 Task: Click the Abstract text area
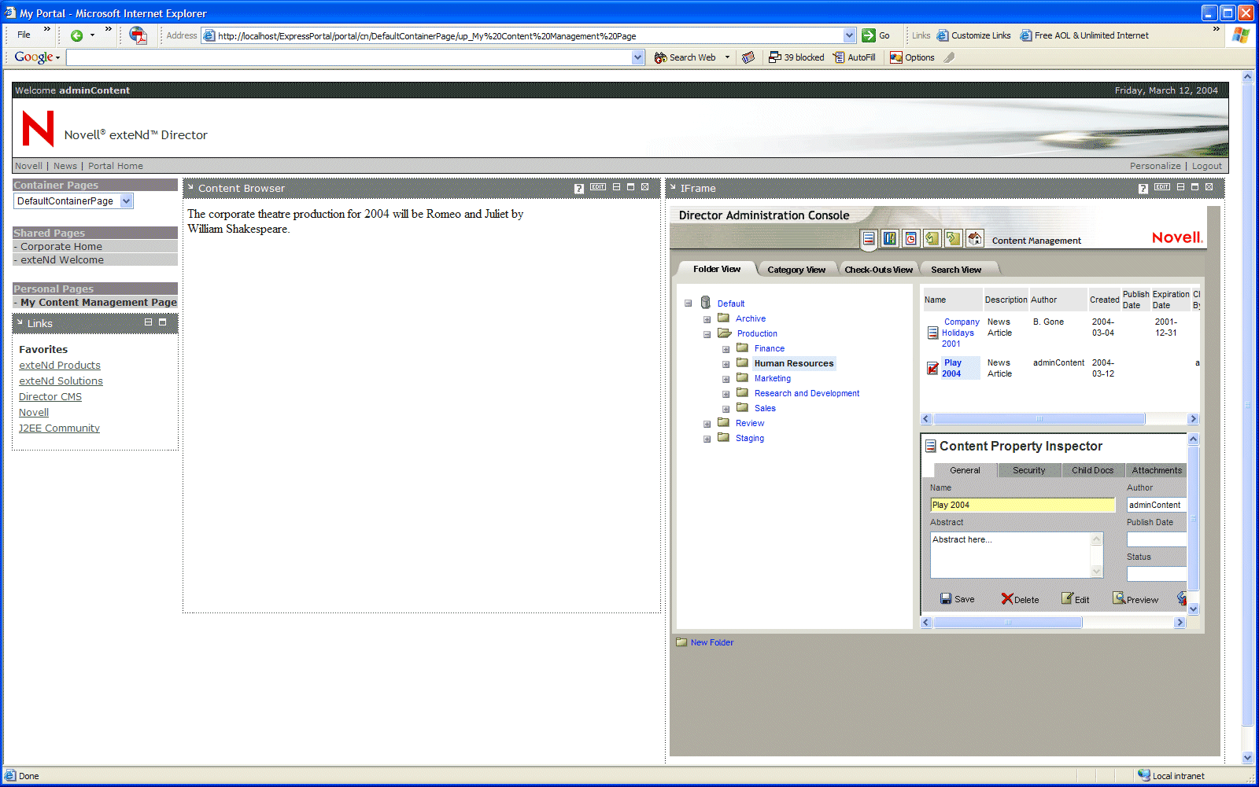pyautogui.click(x=1011, y=555)
